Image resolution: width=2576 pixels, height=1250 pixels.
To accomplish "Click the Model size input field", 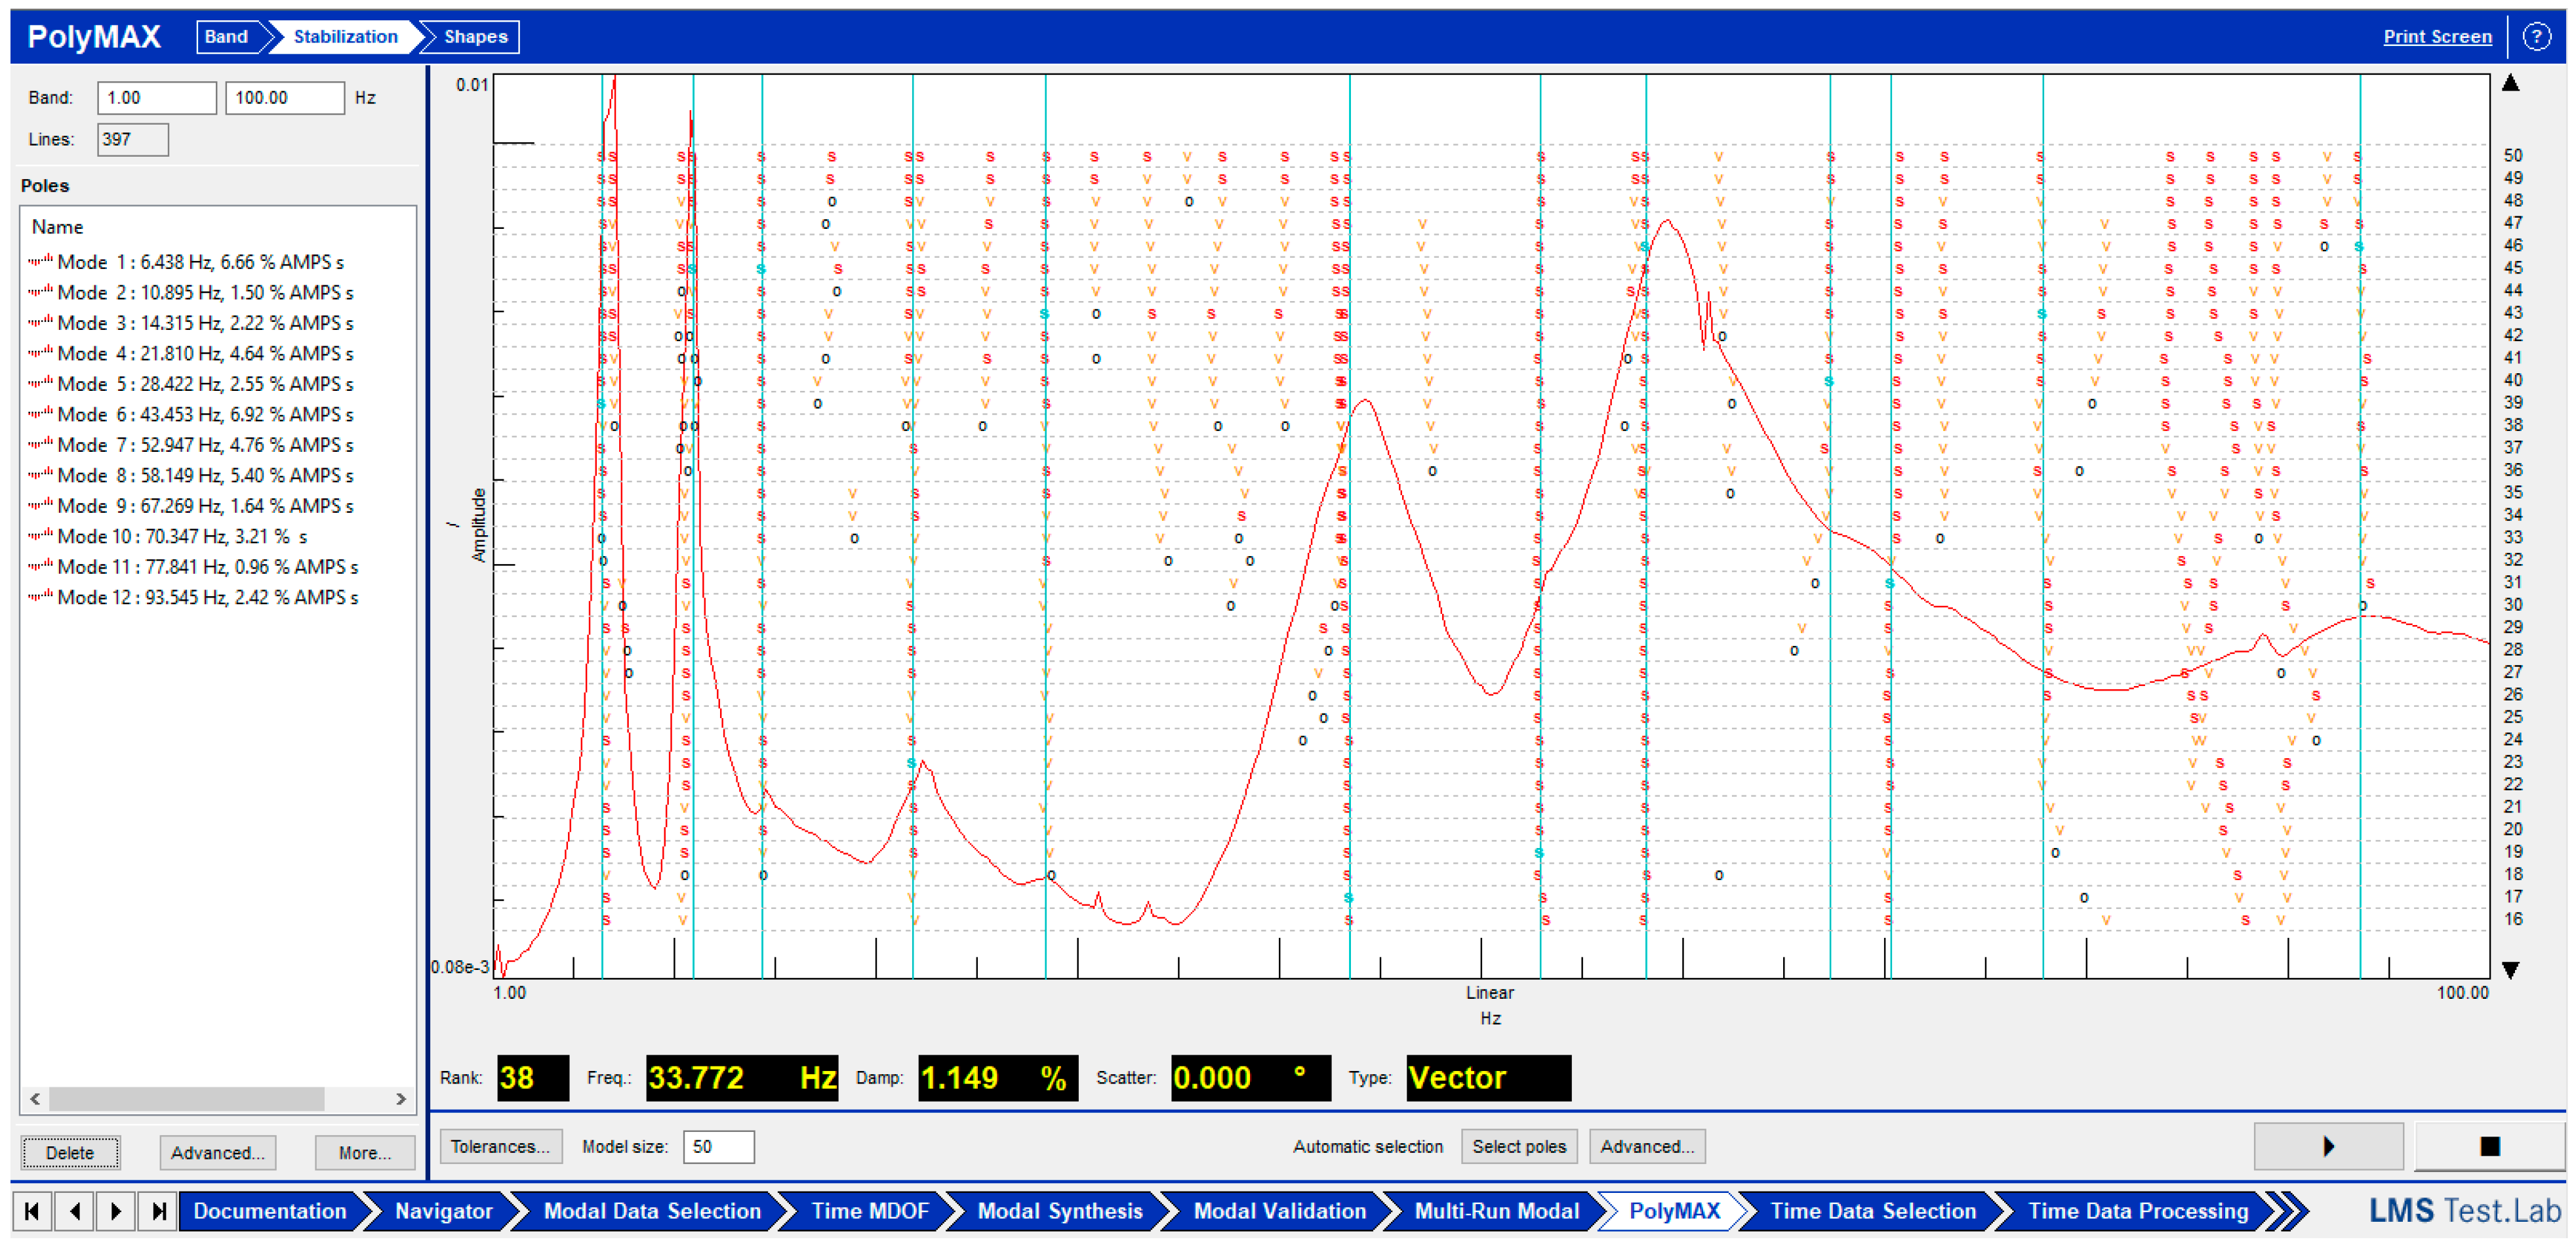I will 718,1146.
